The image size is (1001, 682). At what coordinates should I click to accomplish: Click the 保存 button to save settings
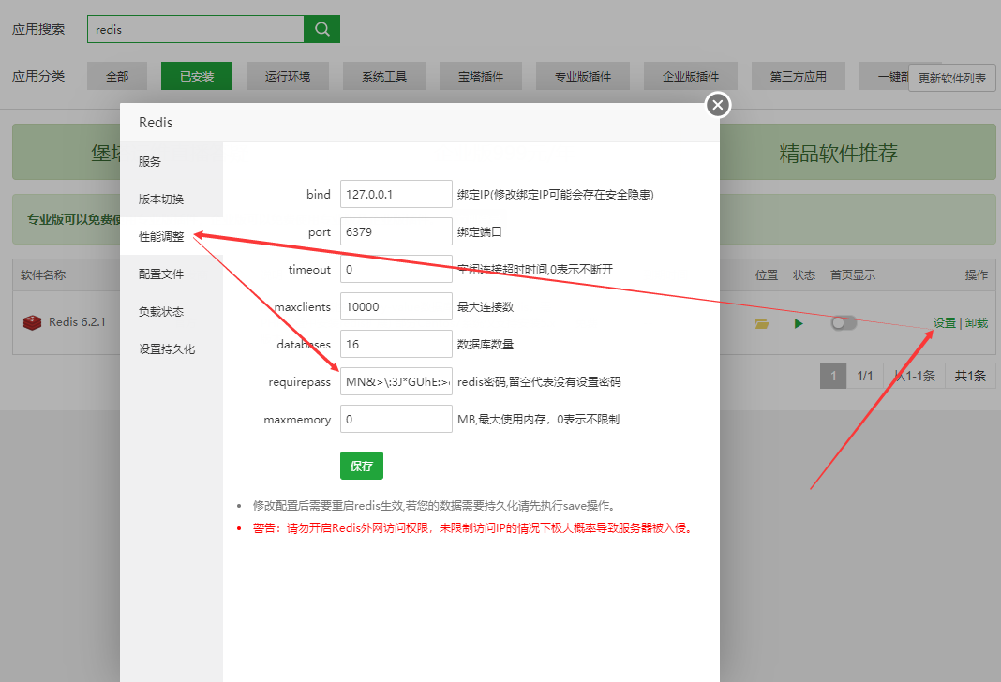(x=362, y=465)
